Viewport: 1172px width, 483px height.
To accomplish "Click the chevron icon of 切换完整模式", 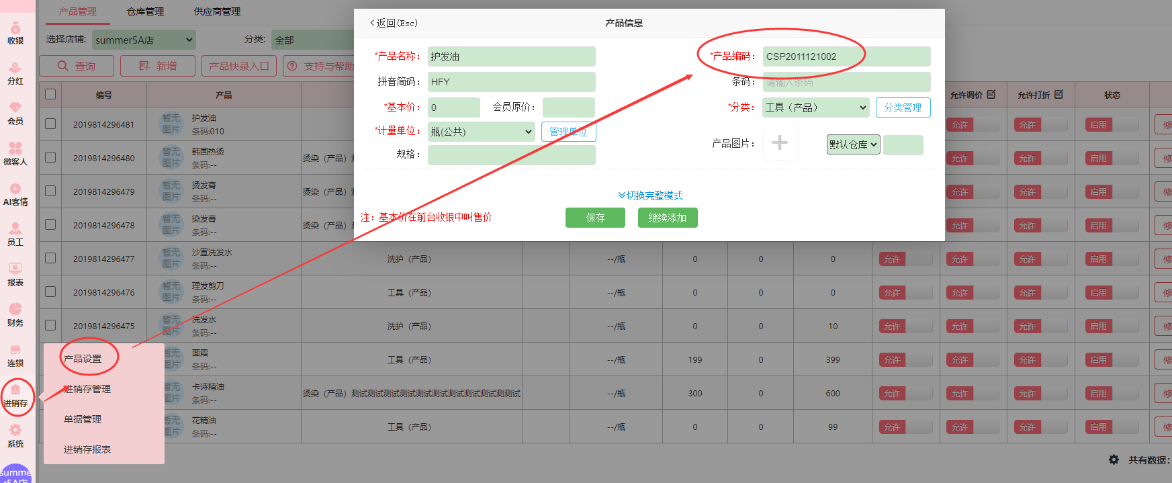I will pos(622,195).
